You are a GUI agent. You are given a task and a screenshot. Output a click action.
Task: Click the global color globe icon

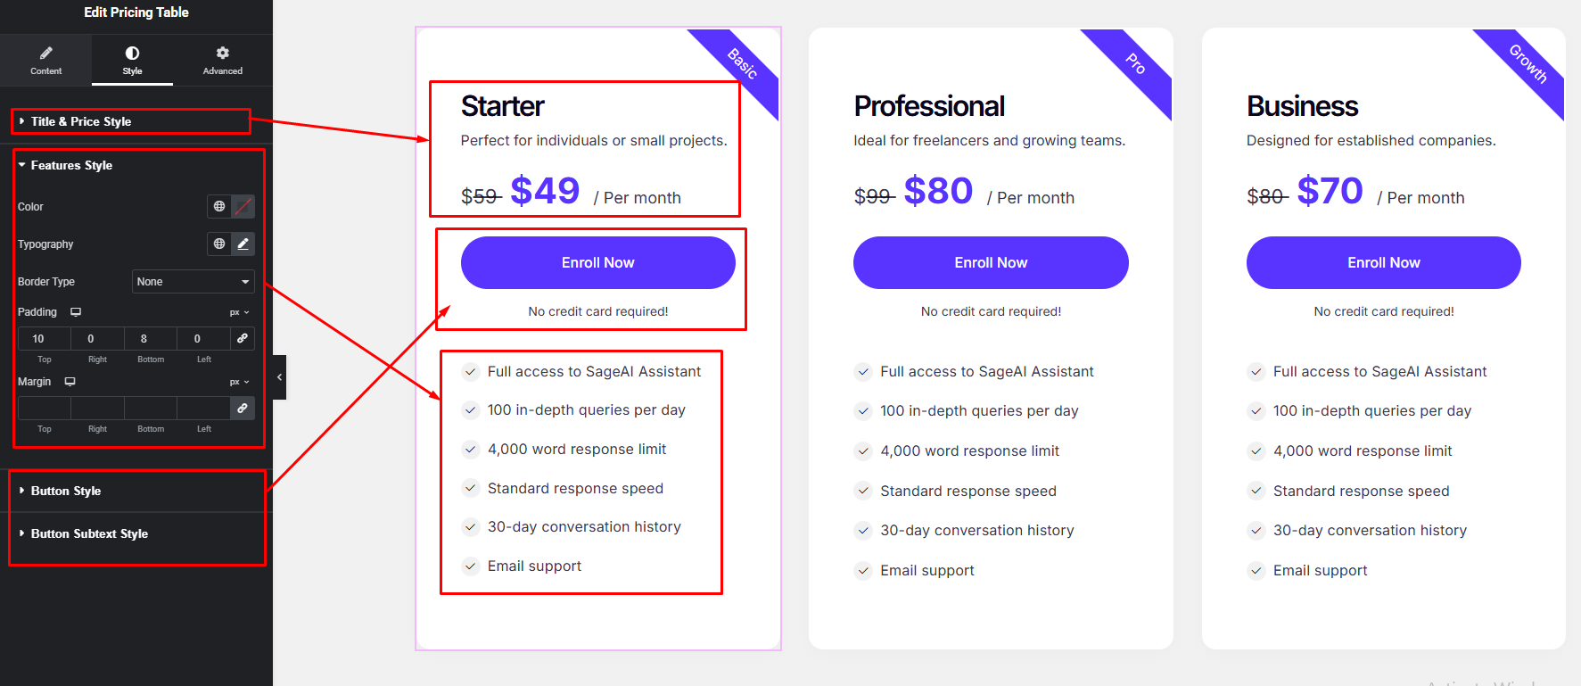[219, 207]
